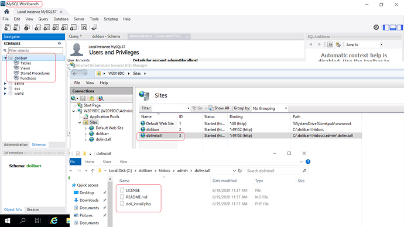Image resolution: width=404 pixels, height=227 pixels.
Task: Click the Filter objects input field
Action: click(36, 50)
